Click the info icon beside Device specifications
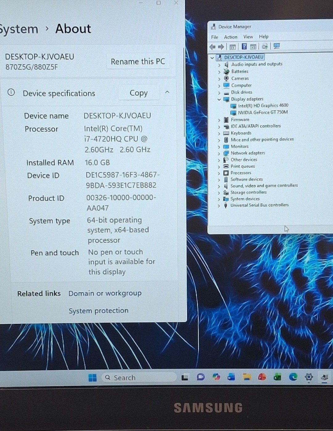 (x=11, y=92)
